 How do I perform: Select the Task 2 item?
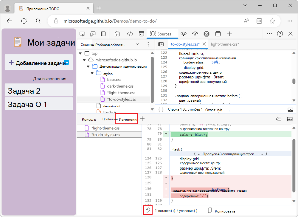click(39, 90)
